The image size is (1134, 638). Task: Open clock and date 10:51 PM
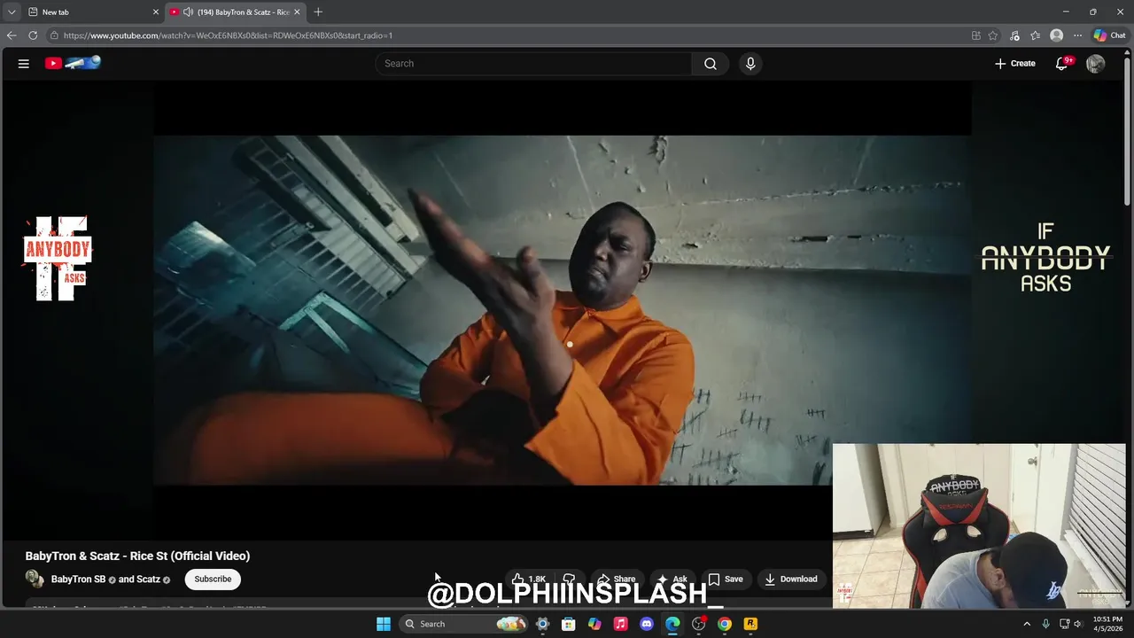(1107, 624)
